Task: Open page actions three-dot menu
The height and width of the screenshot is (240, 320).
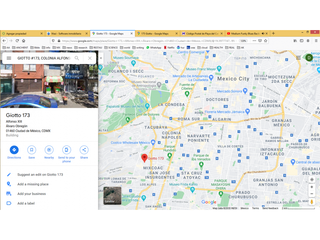Action: [254, 41]
